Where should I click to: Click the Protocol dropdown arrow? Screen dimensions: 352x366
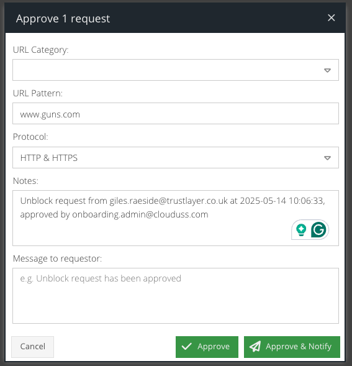click(x=328, y=158)
